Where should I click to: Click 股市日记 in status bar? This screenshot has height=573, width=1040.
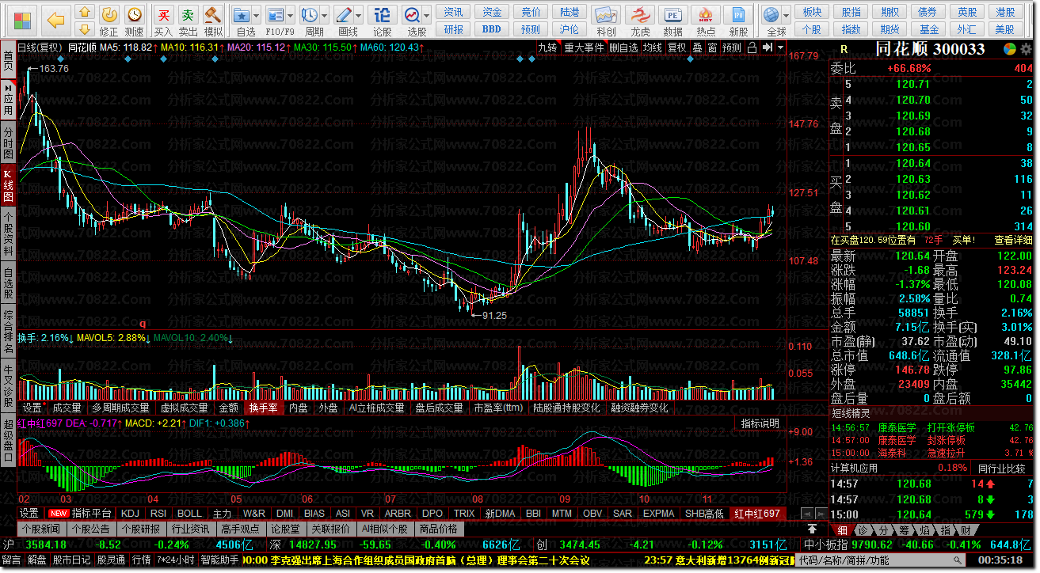tap(72, 560)
